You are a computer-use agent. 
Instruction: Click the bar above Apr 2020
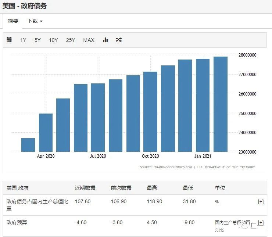(x=46, y=133)
